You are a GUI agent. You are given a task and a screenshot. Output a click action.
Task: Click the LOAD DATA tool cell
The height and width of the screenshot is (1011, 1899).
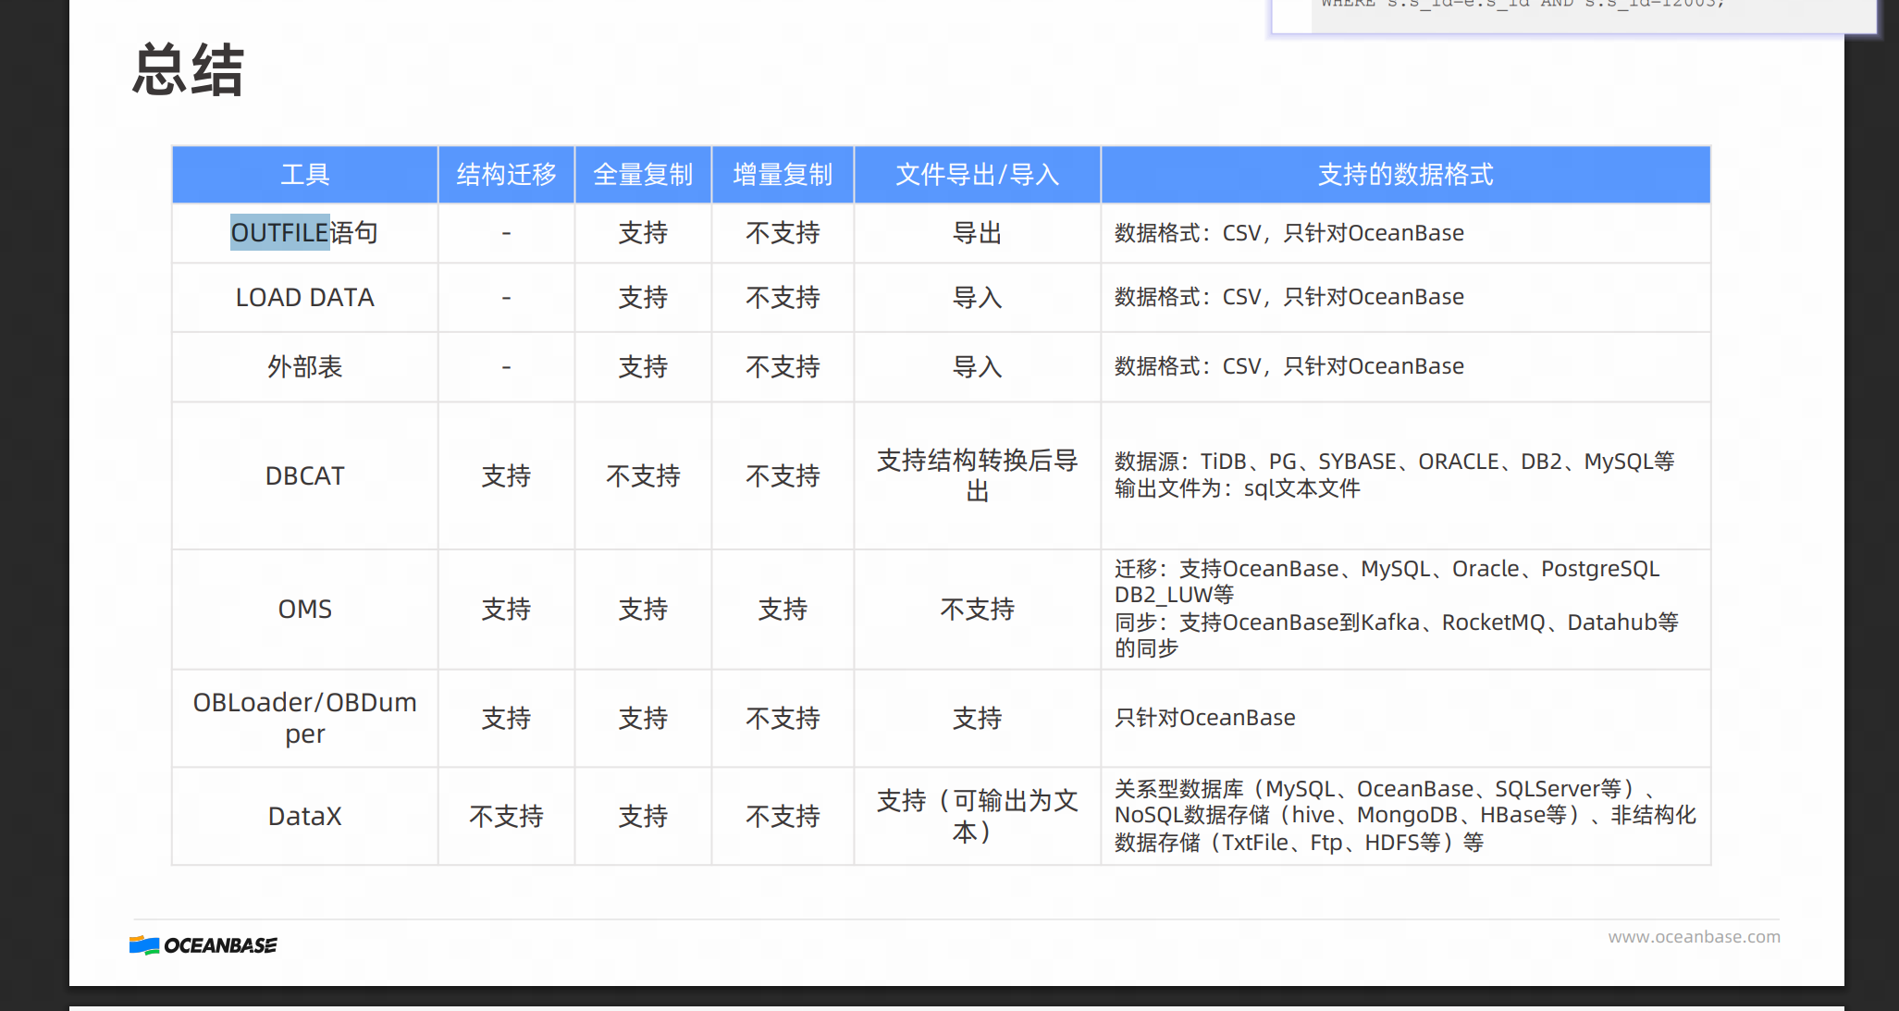pos(304,298)
